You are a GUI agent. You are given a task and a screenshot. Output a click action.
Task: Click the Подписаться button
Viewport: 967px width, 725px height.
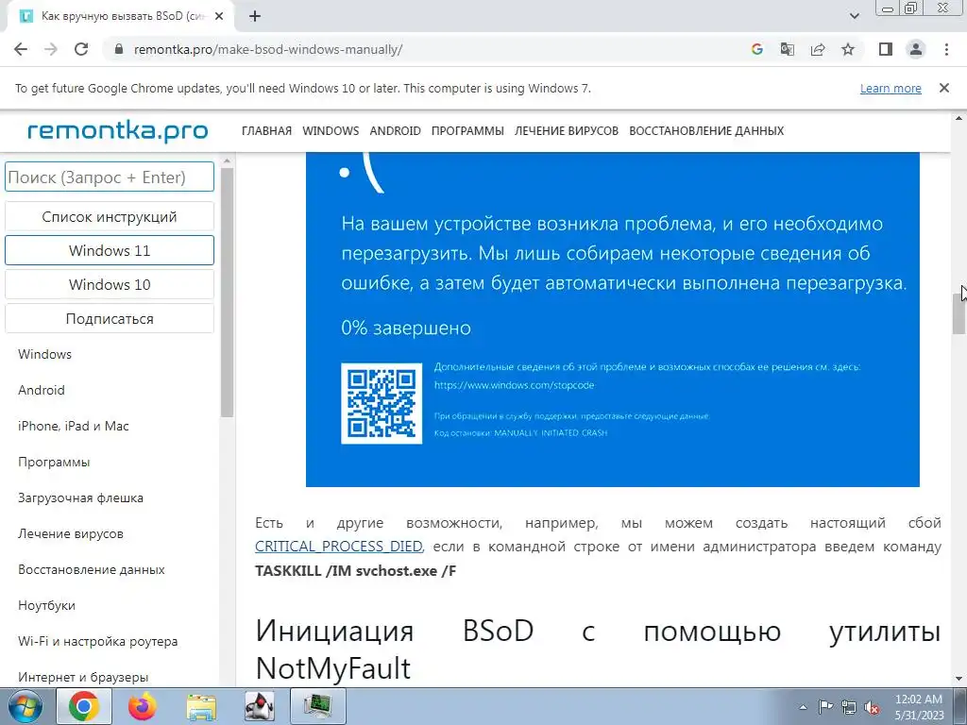[x=110, y=319]
